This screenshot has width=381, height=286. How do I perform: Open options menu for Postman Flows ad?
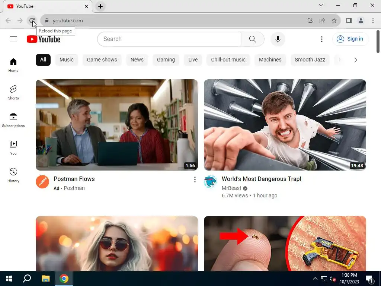[195, 179]
